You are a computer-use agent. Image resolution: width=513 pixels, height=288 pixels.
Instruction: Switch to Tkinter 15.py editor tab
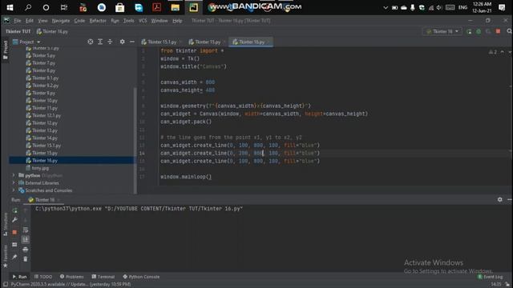(207, 42)
